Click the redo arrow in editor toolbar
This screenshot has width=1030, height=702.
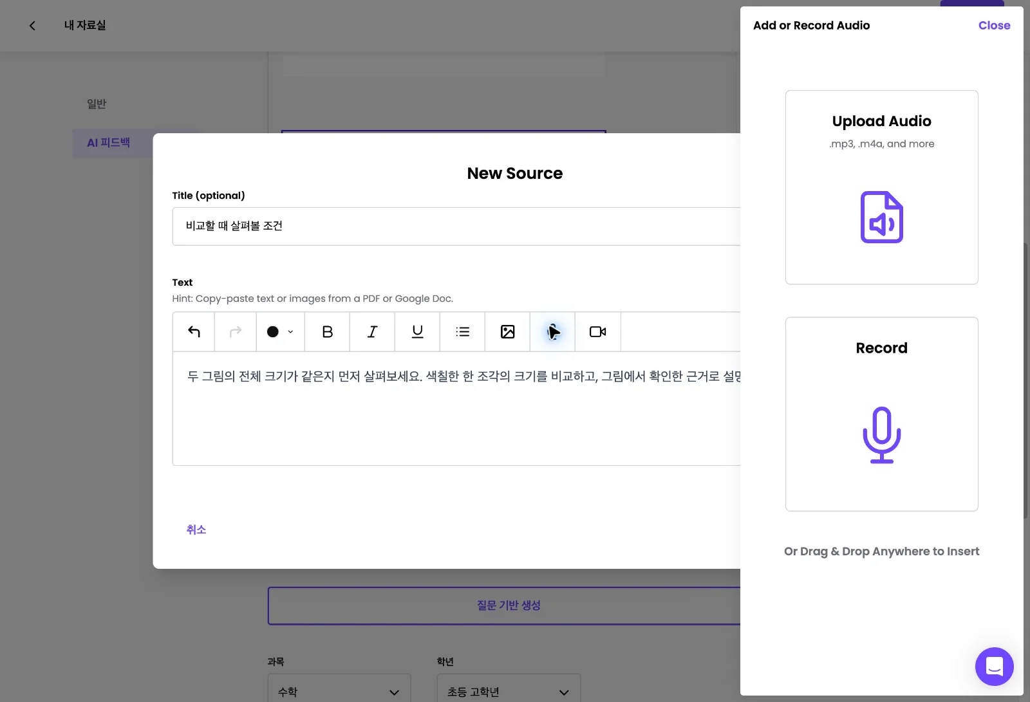click(236, 332)
